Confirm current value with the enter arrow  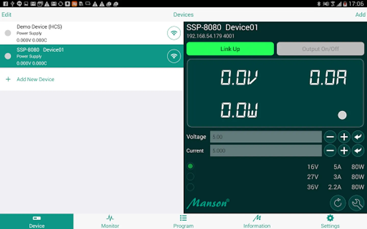tap(358, 151)
